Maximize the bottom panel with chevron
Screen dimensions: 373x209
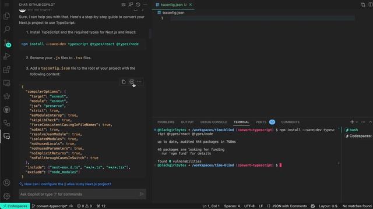point(371,122)
